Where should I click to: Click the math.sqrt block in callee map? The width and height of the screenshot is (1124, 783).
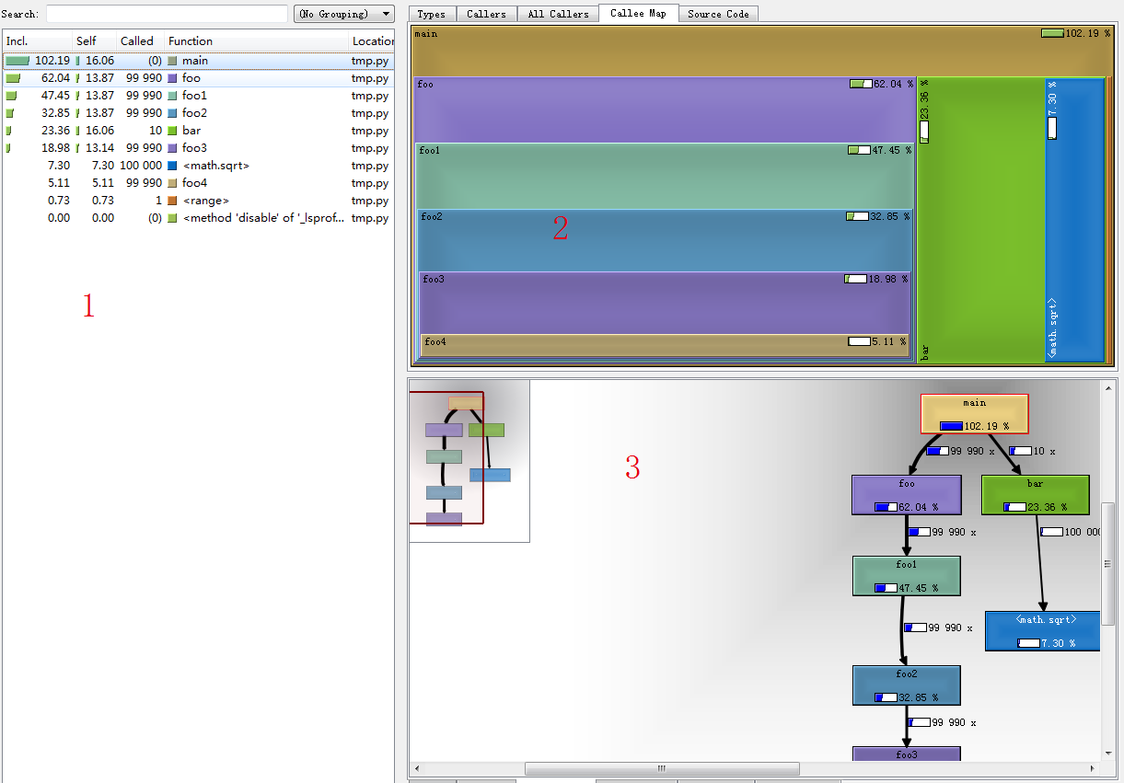[x=1074, y=221]
